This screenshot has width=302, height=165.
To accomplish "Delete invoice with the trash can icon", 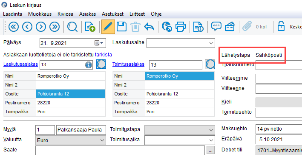I will pyautogui.click(x=135, y=27).
